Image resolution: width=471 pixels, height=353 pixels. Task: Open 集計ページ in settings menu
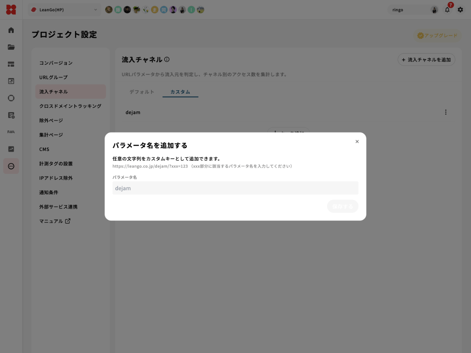pos(51,135)
